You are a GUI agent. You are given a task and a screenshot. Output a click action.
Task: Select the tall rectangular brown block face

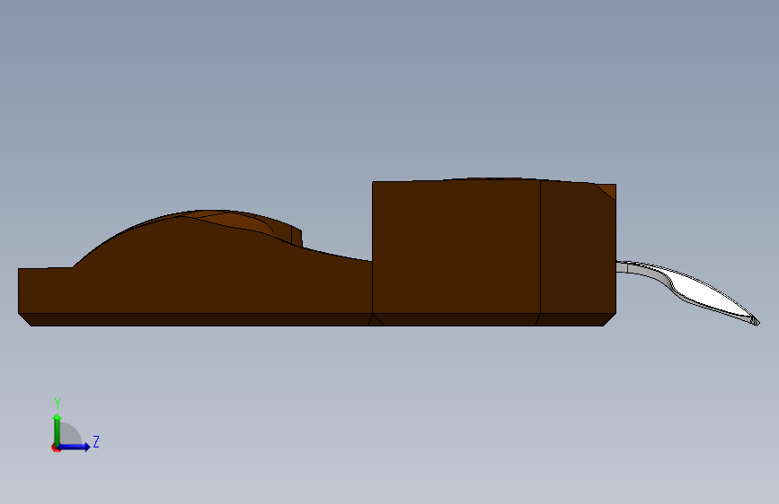coord(456,247)
